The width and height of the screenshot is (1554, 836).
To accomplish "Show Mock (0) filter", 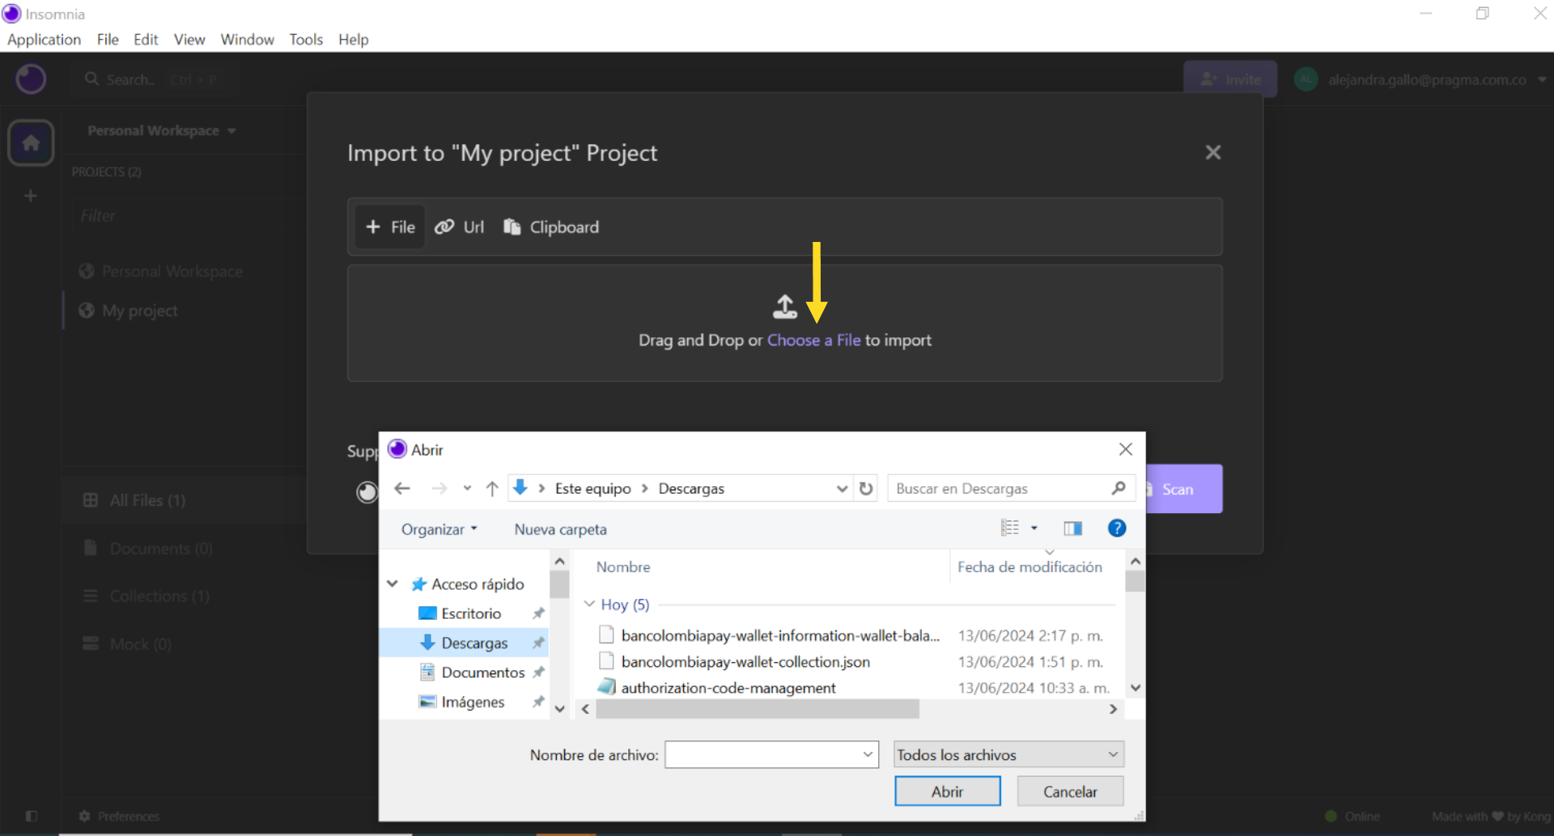I will click(140, 644).
